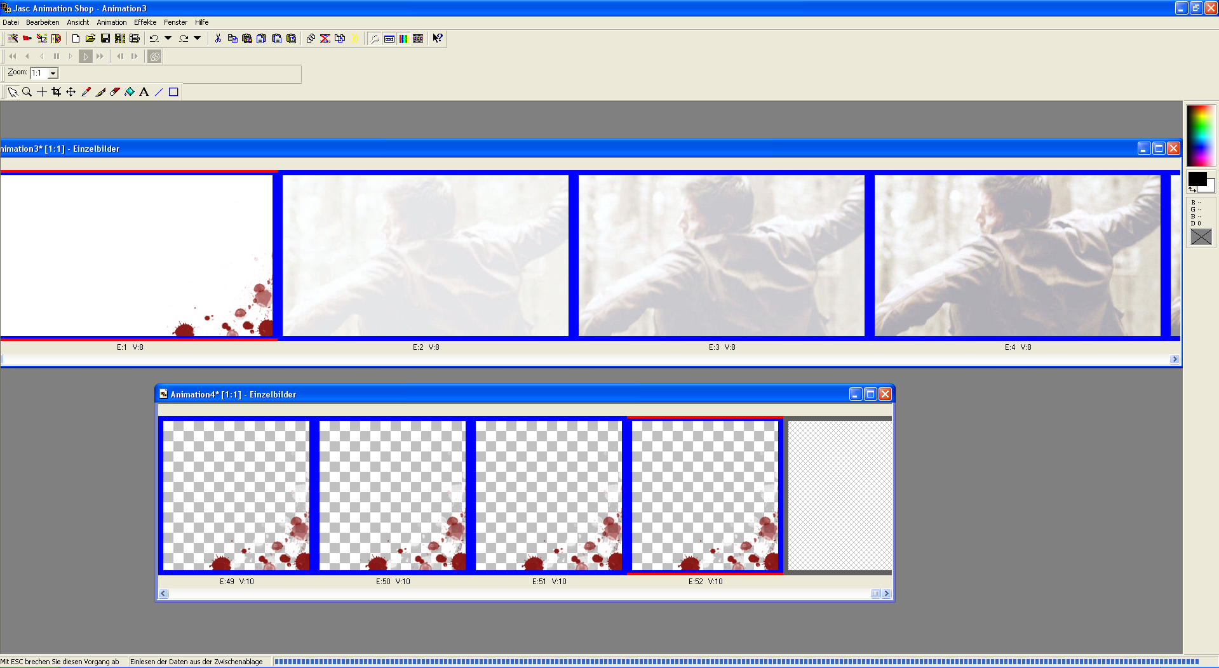
Task: Select frame E:50 in Animation4
Action: 392,495
